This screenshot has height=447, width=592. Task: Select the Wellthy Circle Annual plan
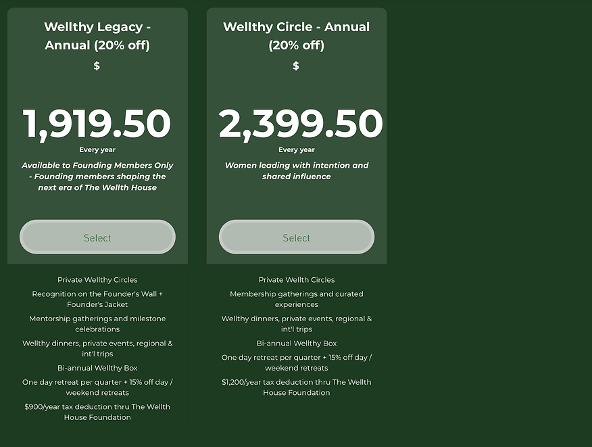pos(296,237)
